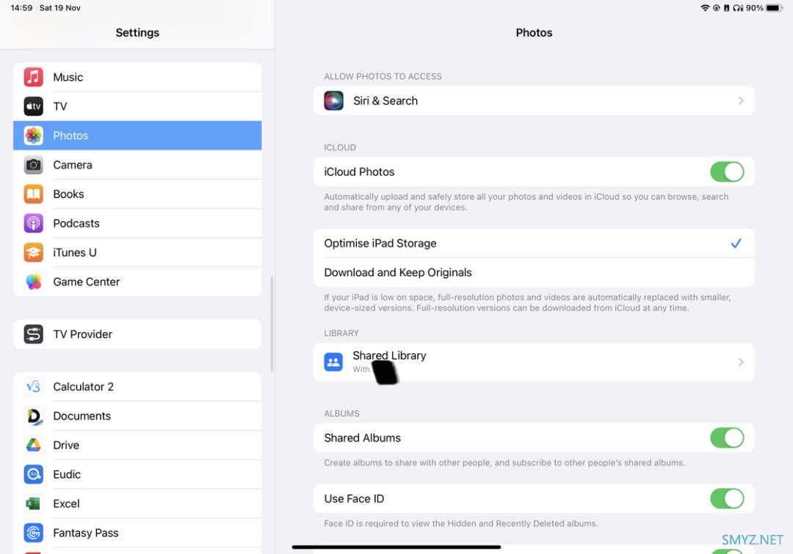This screenshot has height=554, width=793.
Task: Tap the Shared Library people icon
Action: click(333, 362)
